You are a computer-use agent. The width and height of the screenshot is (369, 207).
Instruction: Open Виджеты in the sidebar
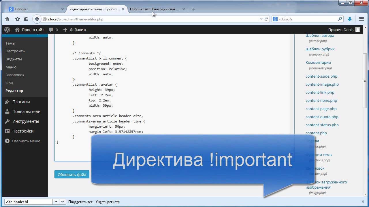coord(14,59)
